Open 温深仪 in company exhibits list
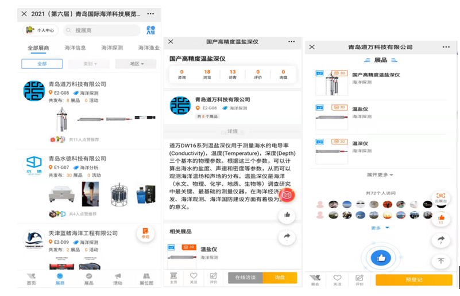Screen dimensions: 460x296 (x=381, y=151)
